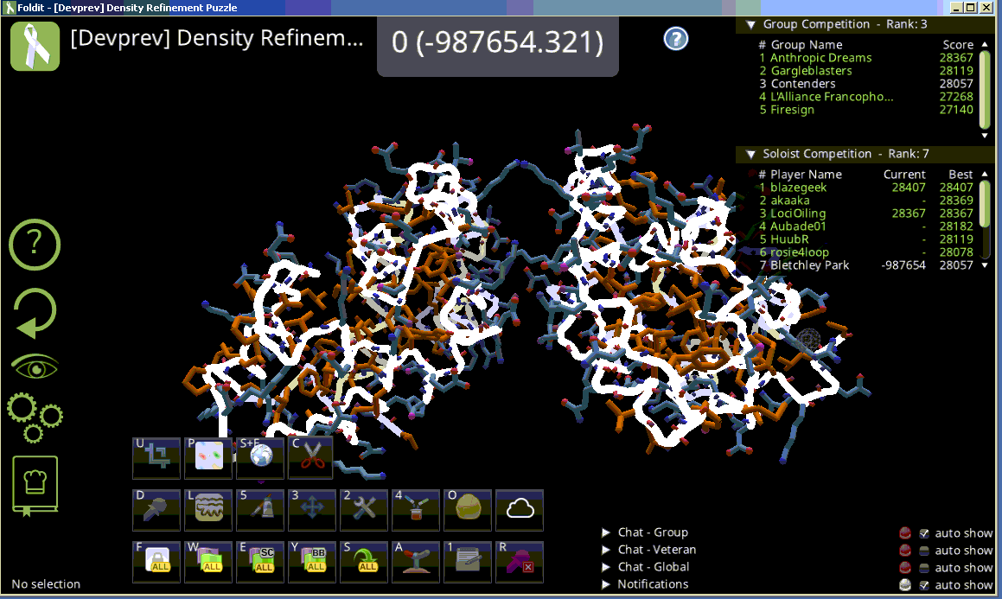Image resolution: width=1002 pixels, height=599 pixels.
Task: Open the cloud icon button
Action: (x=520, y=510)
